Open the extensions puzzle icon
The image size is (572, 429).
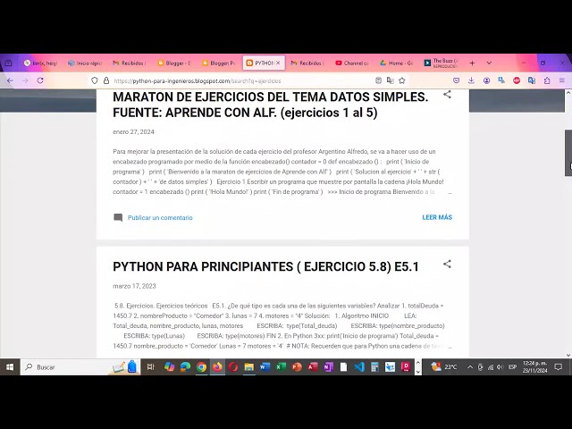pos(547,80)
